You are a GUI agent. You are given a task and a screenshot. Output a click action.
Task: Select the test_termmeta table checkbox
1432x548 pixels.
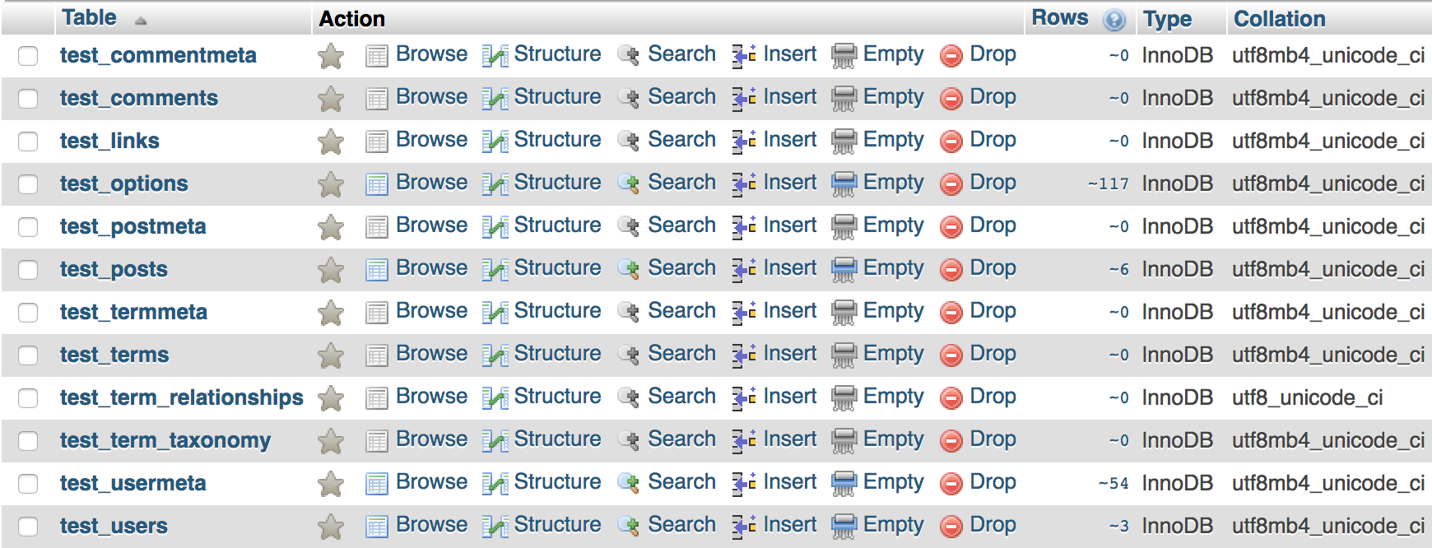28,313
